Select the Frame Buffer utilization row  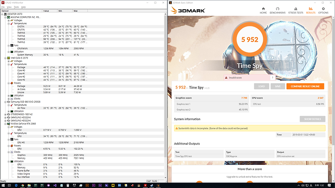click(83, 171)
